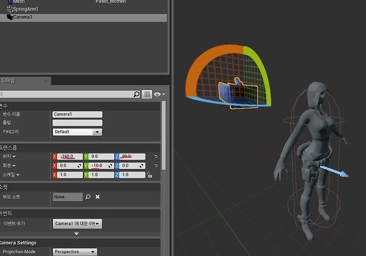Click the blue arrow component in viewport

(334, 171)
